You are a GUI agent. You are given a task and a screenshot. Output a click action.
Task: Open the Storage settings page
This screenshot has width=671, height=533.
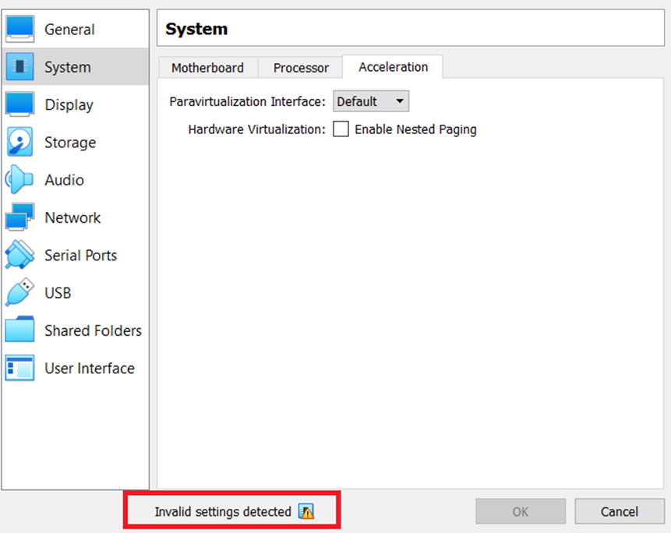72,143
